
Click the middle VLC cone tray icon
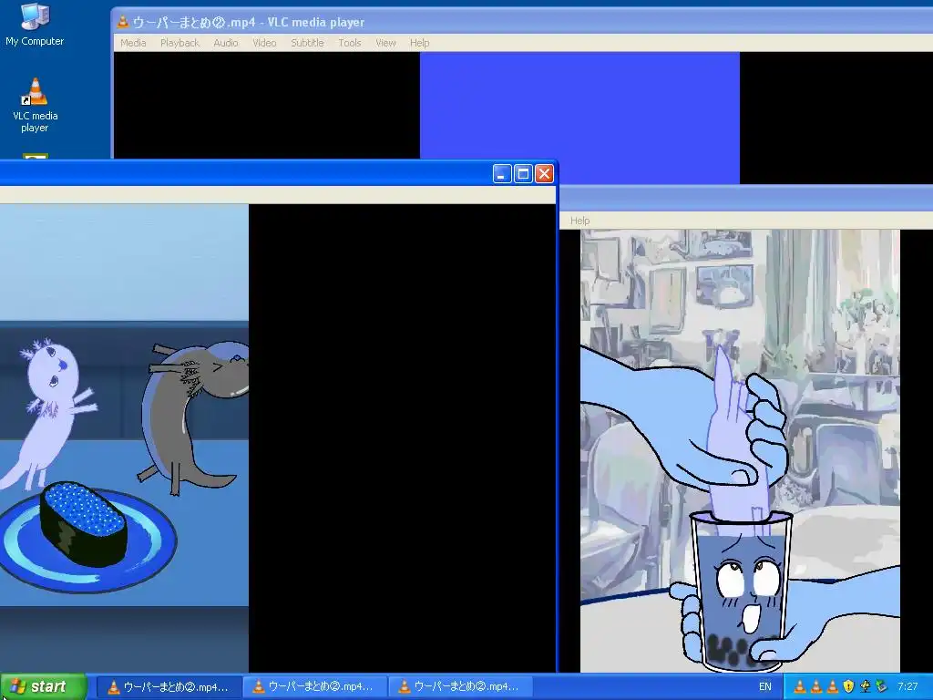(816, 687)
